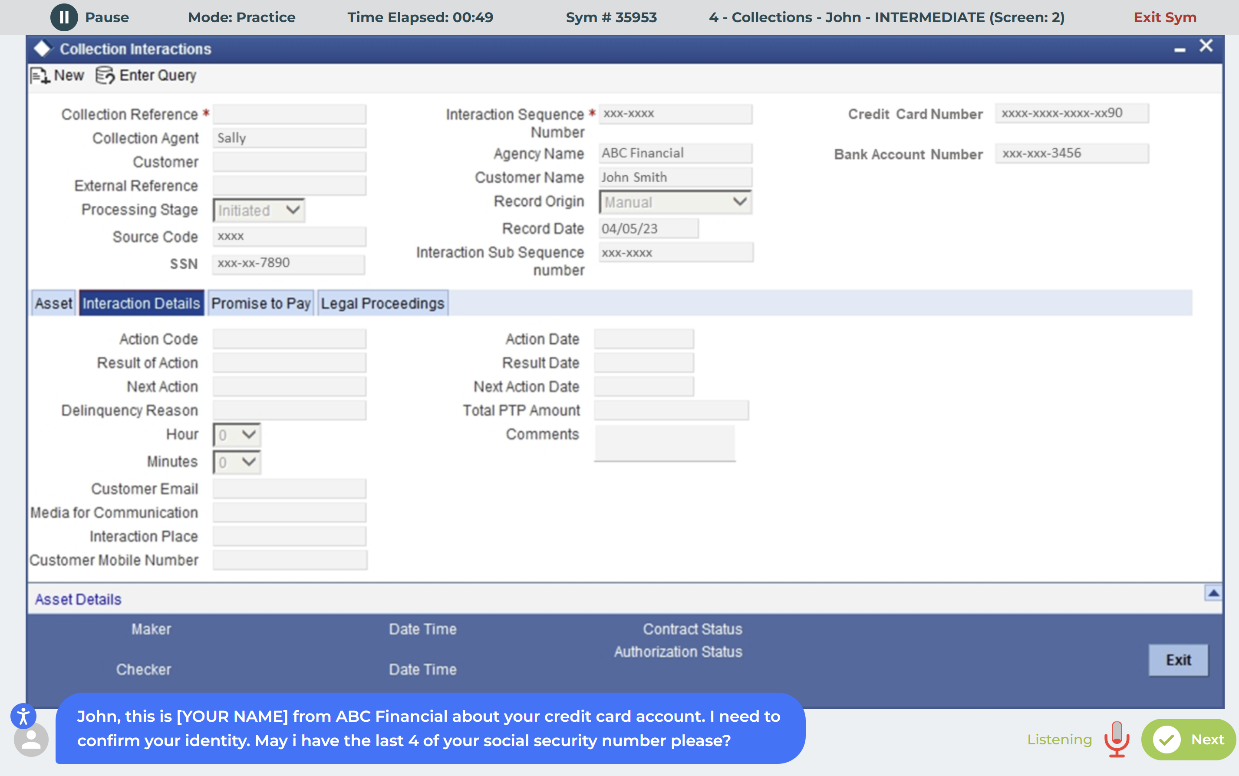1239x776 pixels.
Task: Click the Pause icon button
Action: pyautogui.click(x=64, y=17)
